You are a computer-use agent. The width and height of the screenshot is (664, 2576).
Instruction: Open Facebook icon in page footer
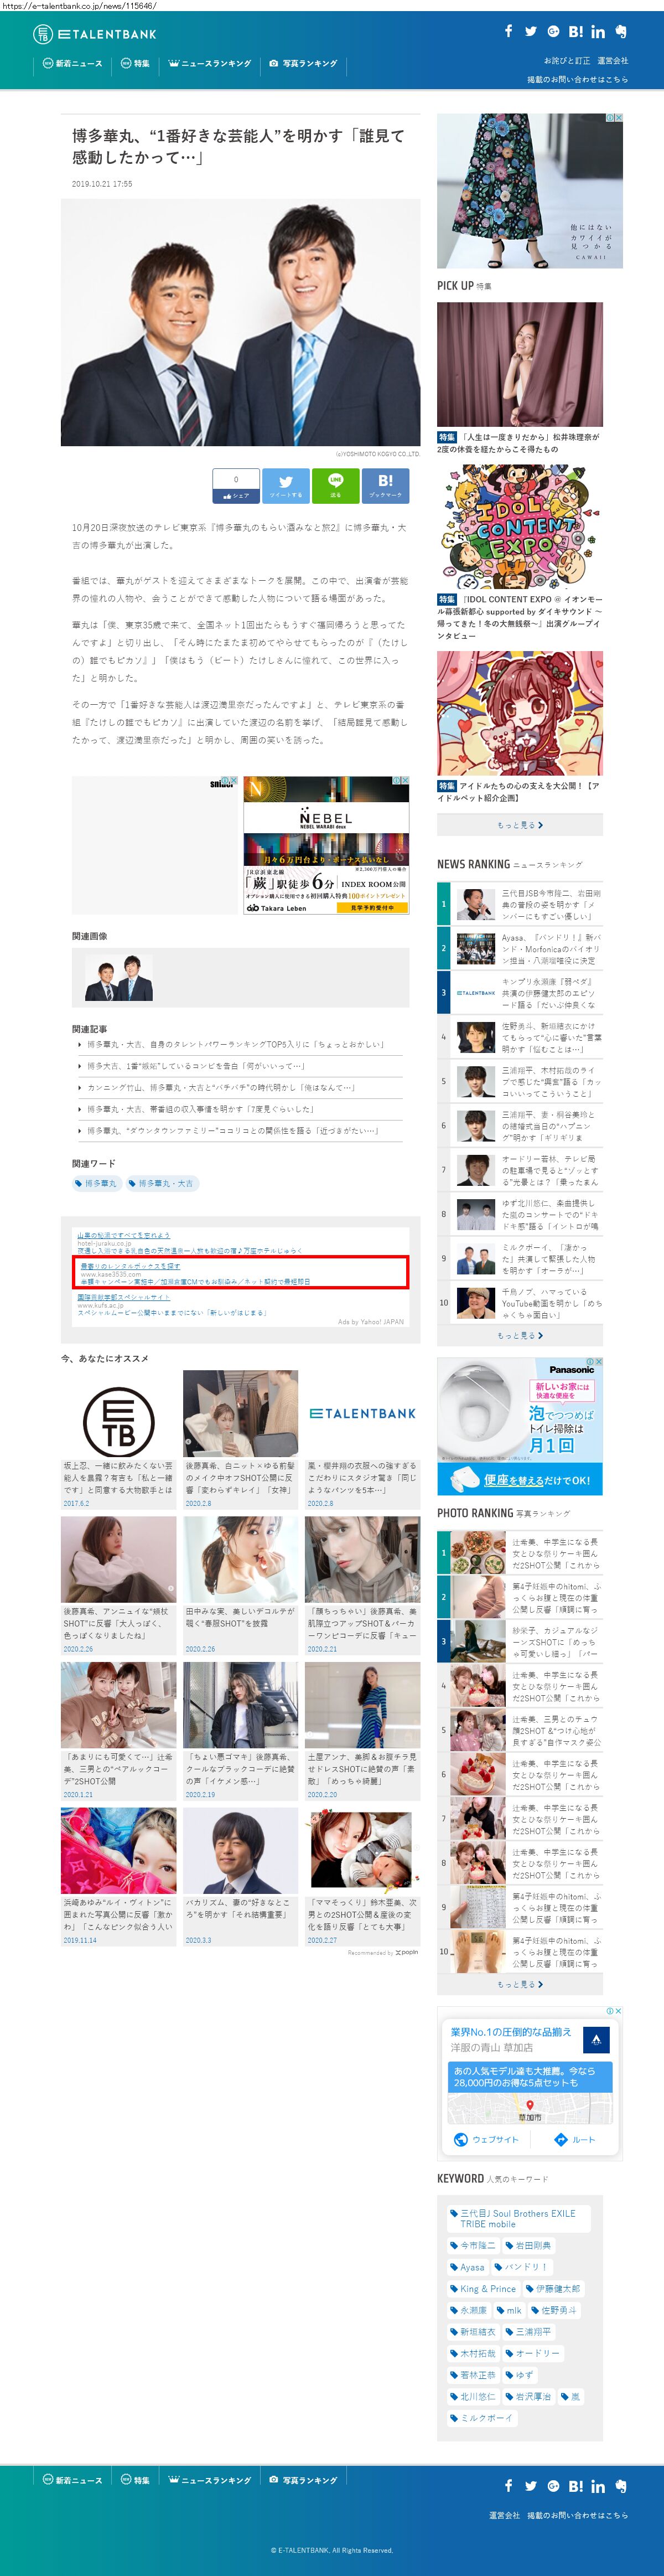pyautogui.click(x=508, y=2485)
